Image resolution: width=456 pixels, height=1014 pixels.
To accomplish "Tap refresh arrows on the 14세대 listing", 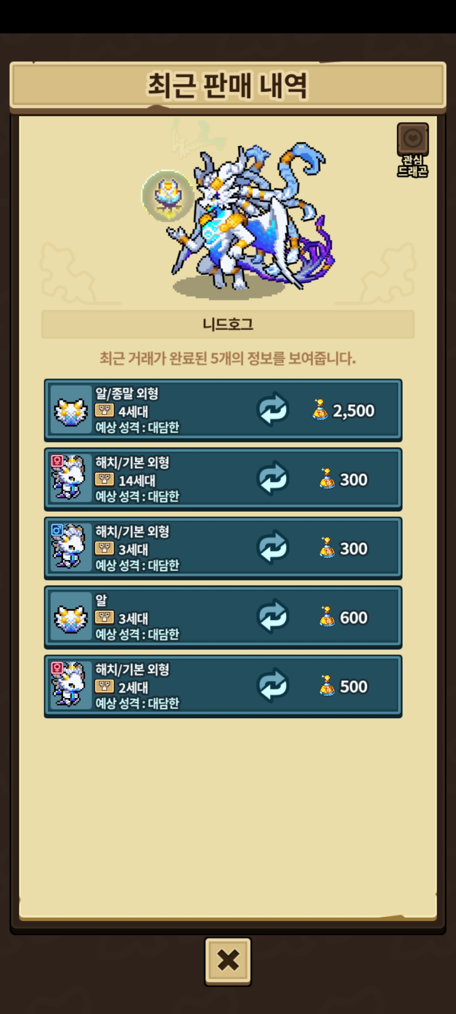I will coord(273,479).
